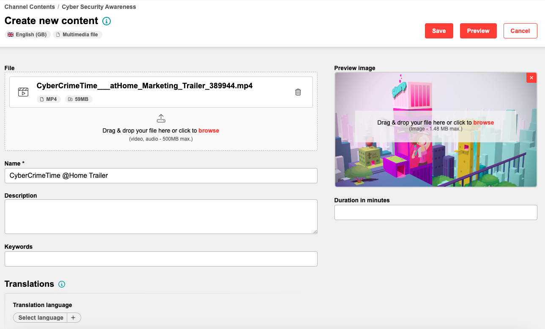Click the Multimedia file type tag
545x329 pixels.
pyautogui.click(x=77, y=35)
